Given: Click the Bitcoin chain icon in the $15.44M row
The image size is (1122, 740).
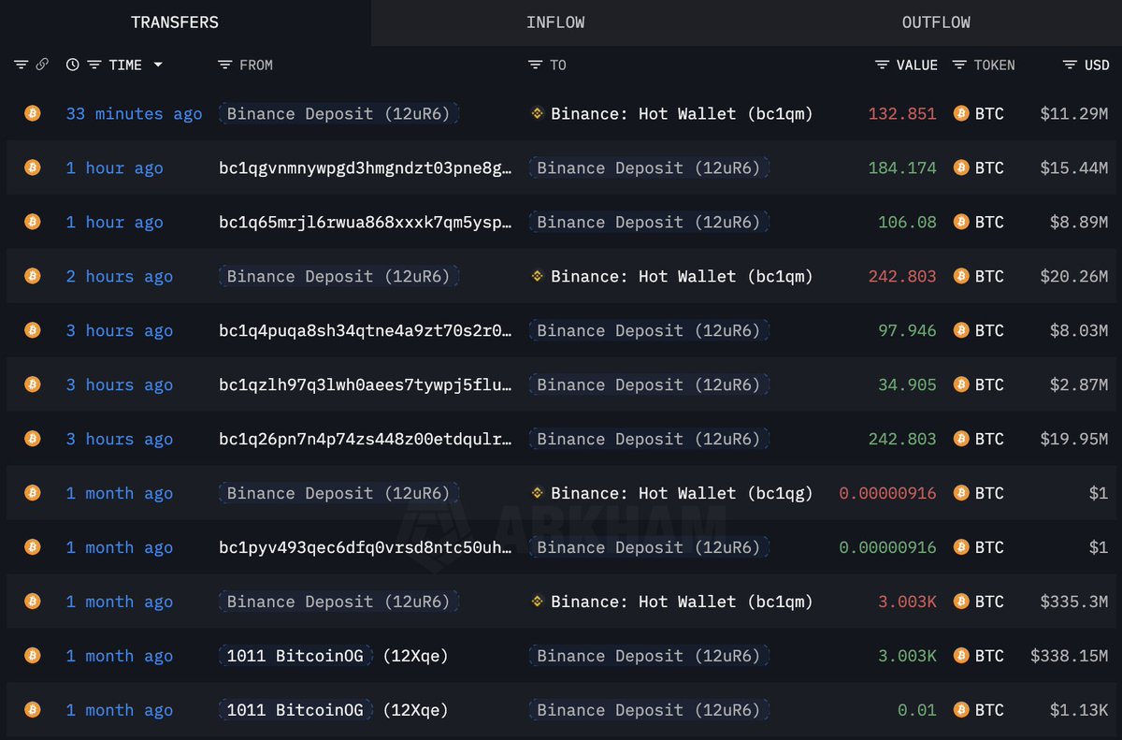Looking at the screenshot, I should click(33, 167).
